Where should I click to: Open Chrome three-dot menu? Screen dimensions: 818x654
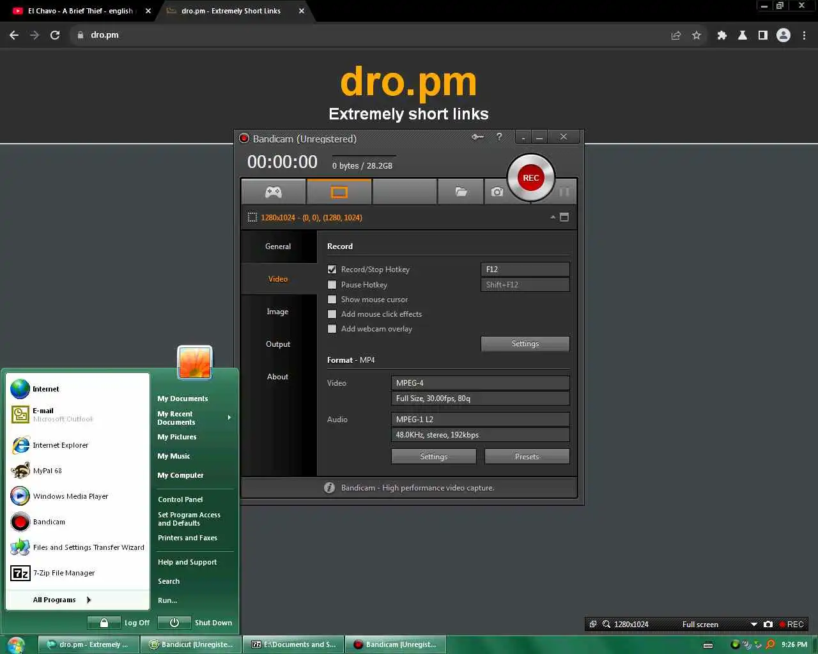click(804, 35)
